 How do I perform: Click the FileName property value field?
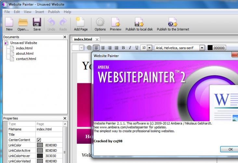click(x=48, y=129)
